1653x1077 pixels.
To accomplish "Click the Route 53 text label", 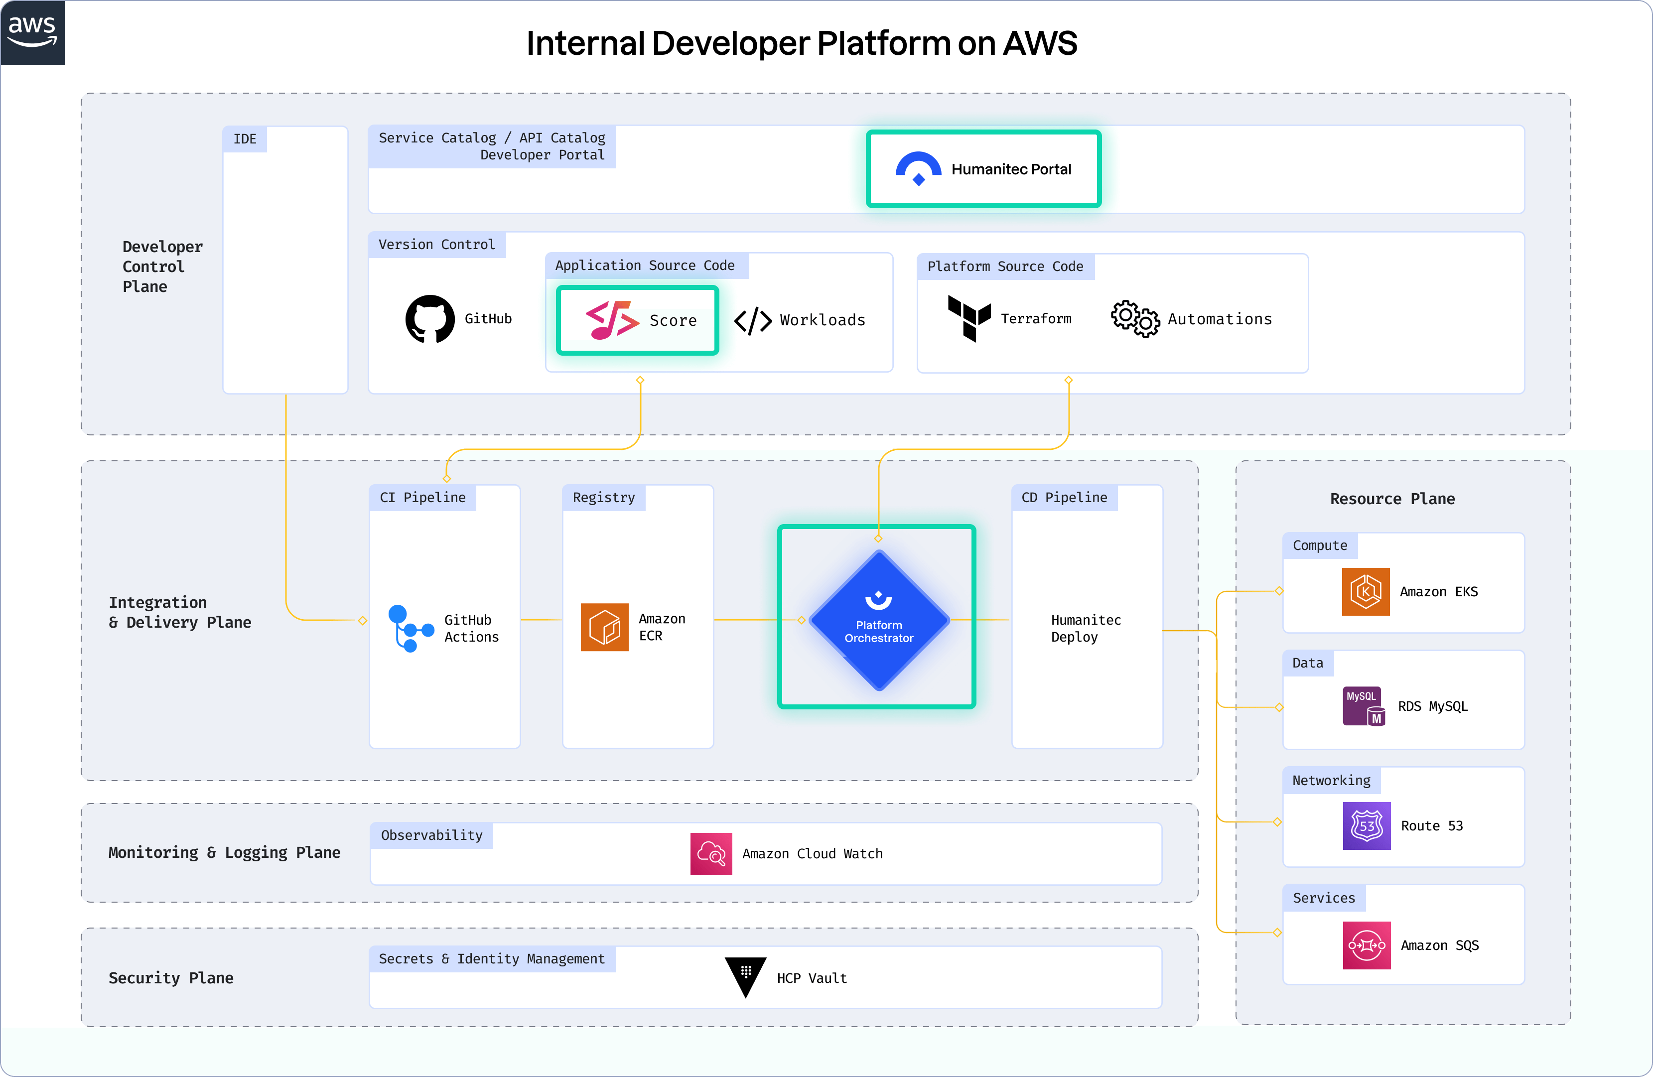I will click(1431, 826).
